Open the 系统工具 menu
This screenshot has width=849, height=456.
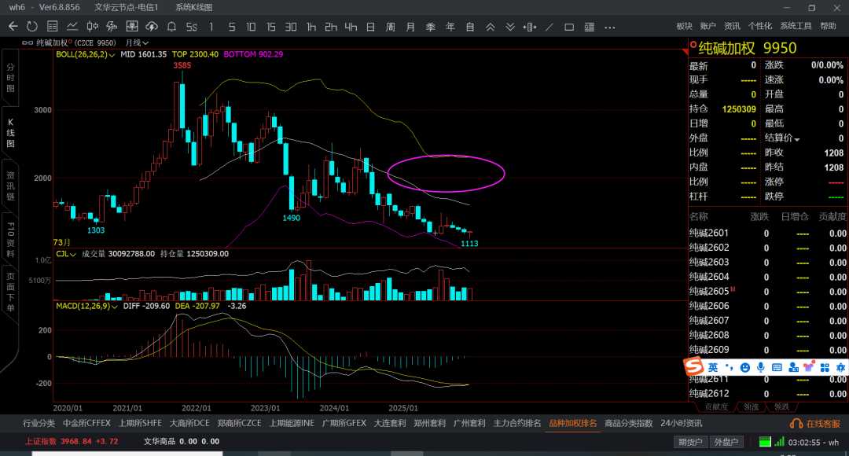tap(796, 26)
